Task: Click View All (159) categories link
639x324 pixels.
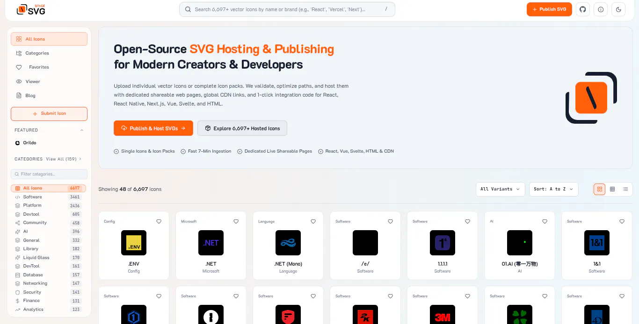Action: [64, 159]
